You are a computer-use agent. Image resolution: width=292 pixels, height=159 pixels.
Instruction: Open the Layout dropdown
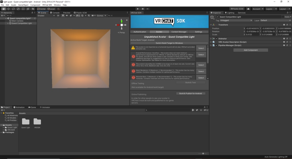284,9
